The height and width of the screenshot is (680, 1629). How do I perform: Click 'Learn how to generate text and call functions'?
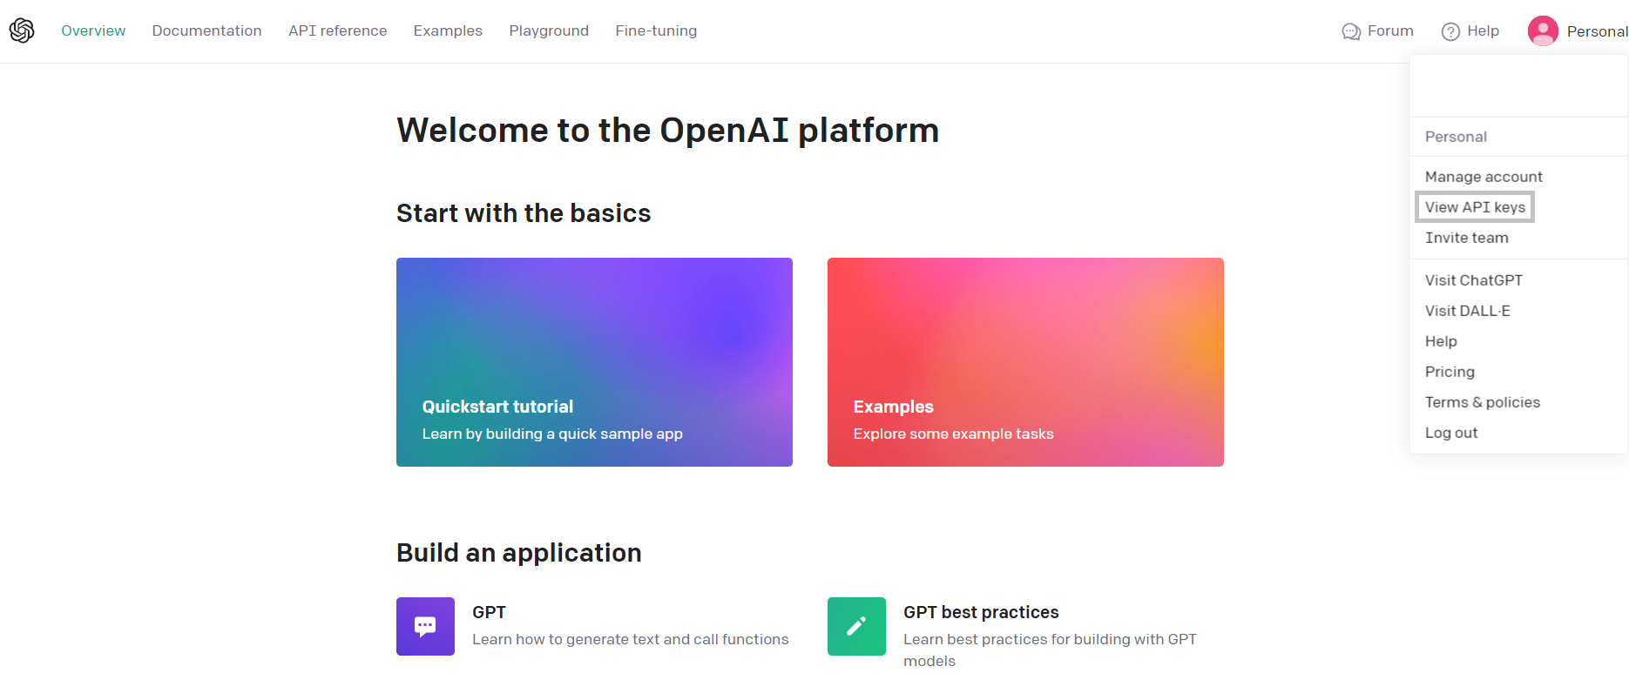pos(630,639)
